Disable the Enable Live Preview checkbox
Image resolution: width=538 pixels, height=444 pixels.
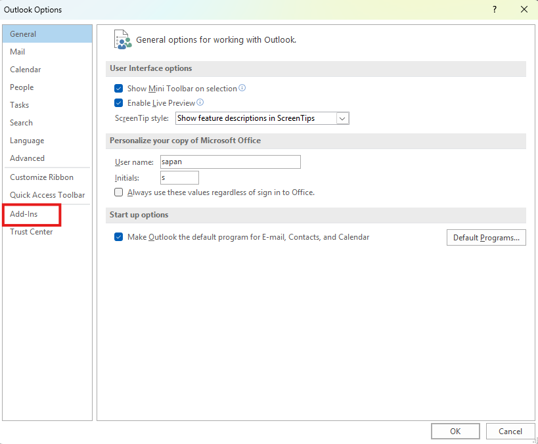119,103
